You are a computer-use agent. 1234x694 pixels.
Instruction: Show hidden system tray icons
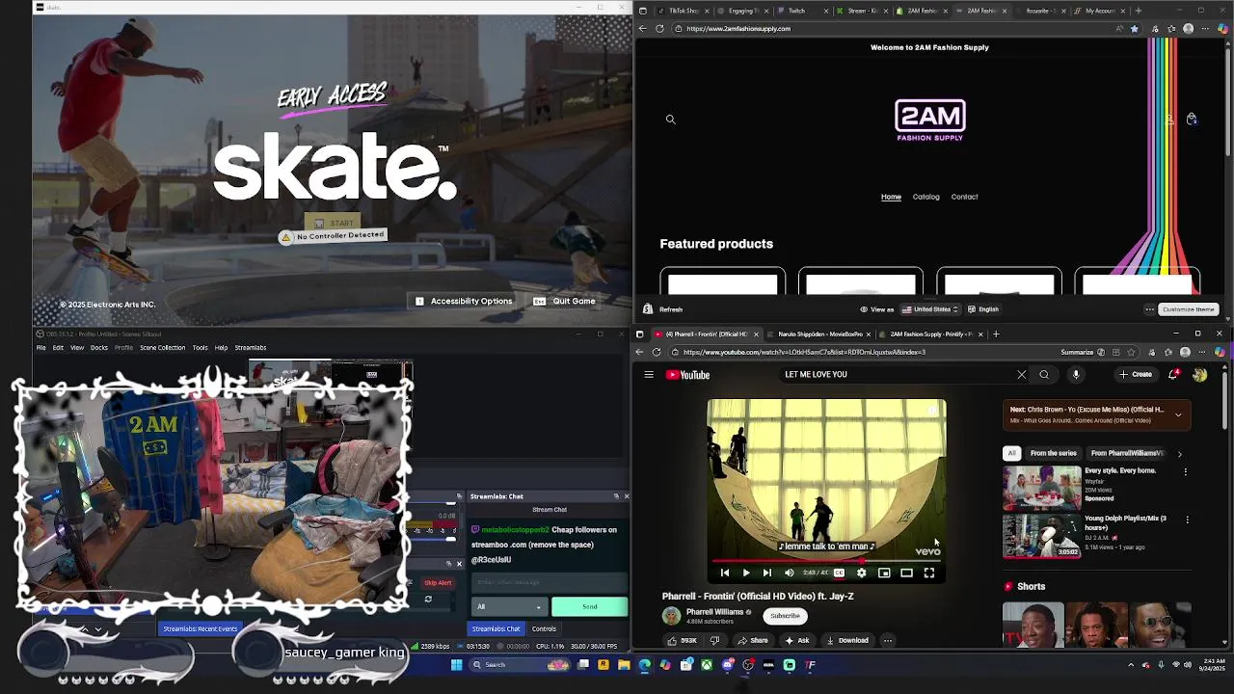pos(1131,664)
